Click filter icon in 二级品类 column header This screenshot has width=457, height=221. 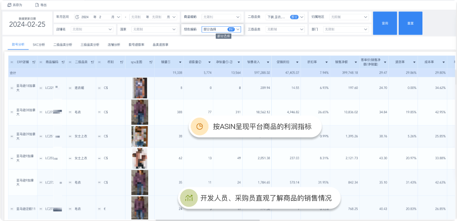pos(92,62)
